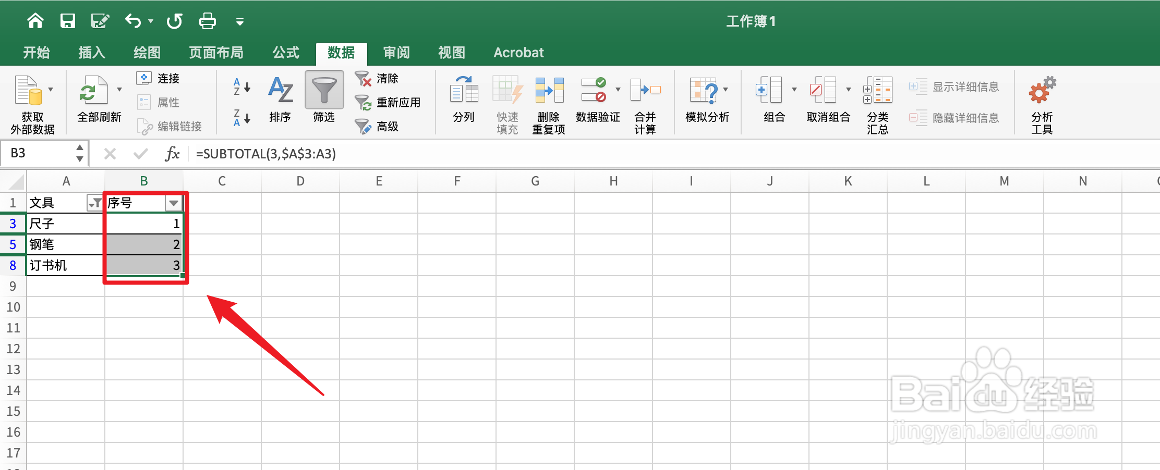Switch to the 开始 tab
Viewport: 1160px width, 470px height.
tap(37, 53)
